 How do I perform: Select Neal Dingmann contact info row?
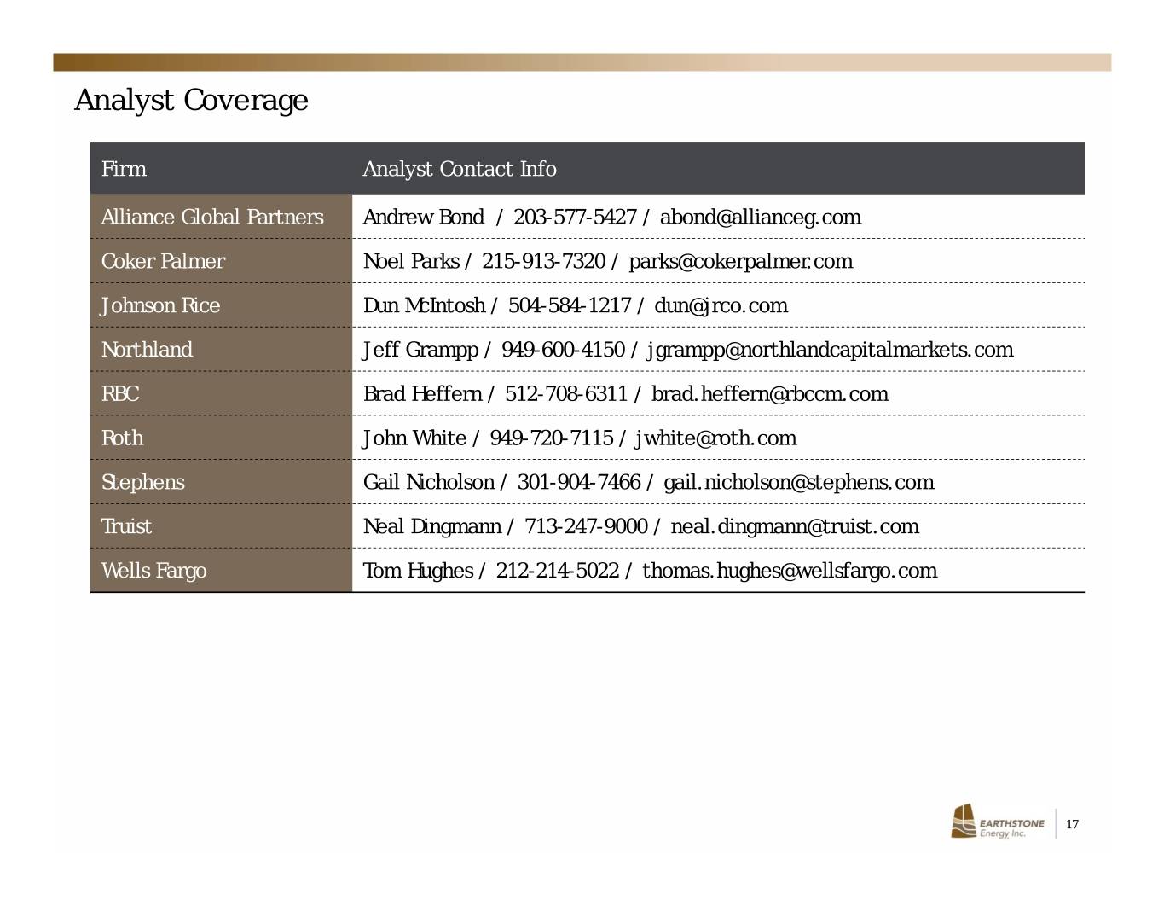[x=718, y=526]
